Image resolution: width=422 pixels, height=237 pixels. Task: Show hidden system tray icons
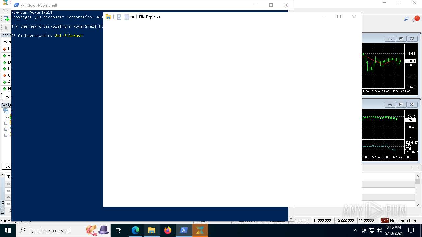click(355, 230)
